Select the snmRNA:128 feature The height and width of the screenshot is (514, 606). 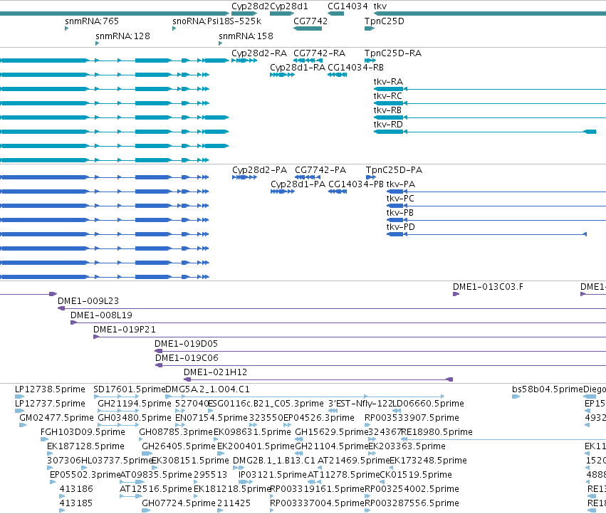97,43
